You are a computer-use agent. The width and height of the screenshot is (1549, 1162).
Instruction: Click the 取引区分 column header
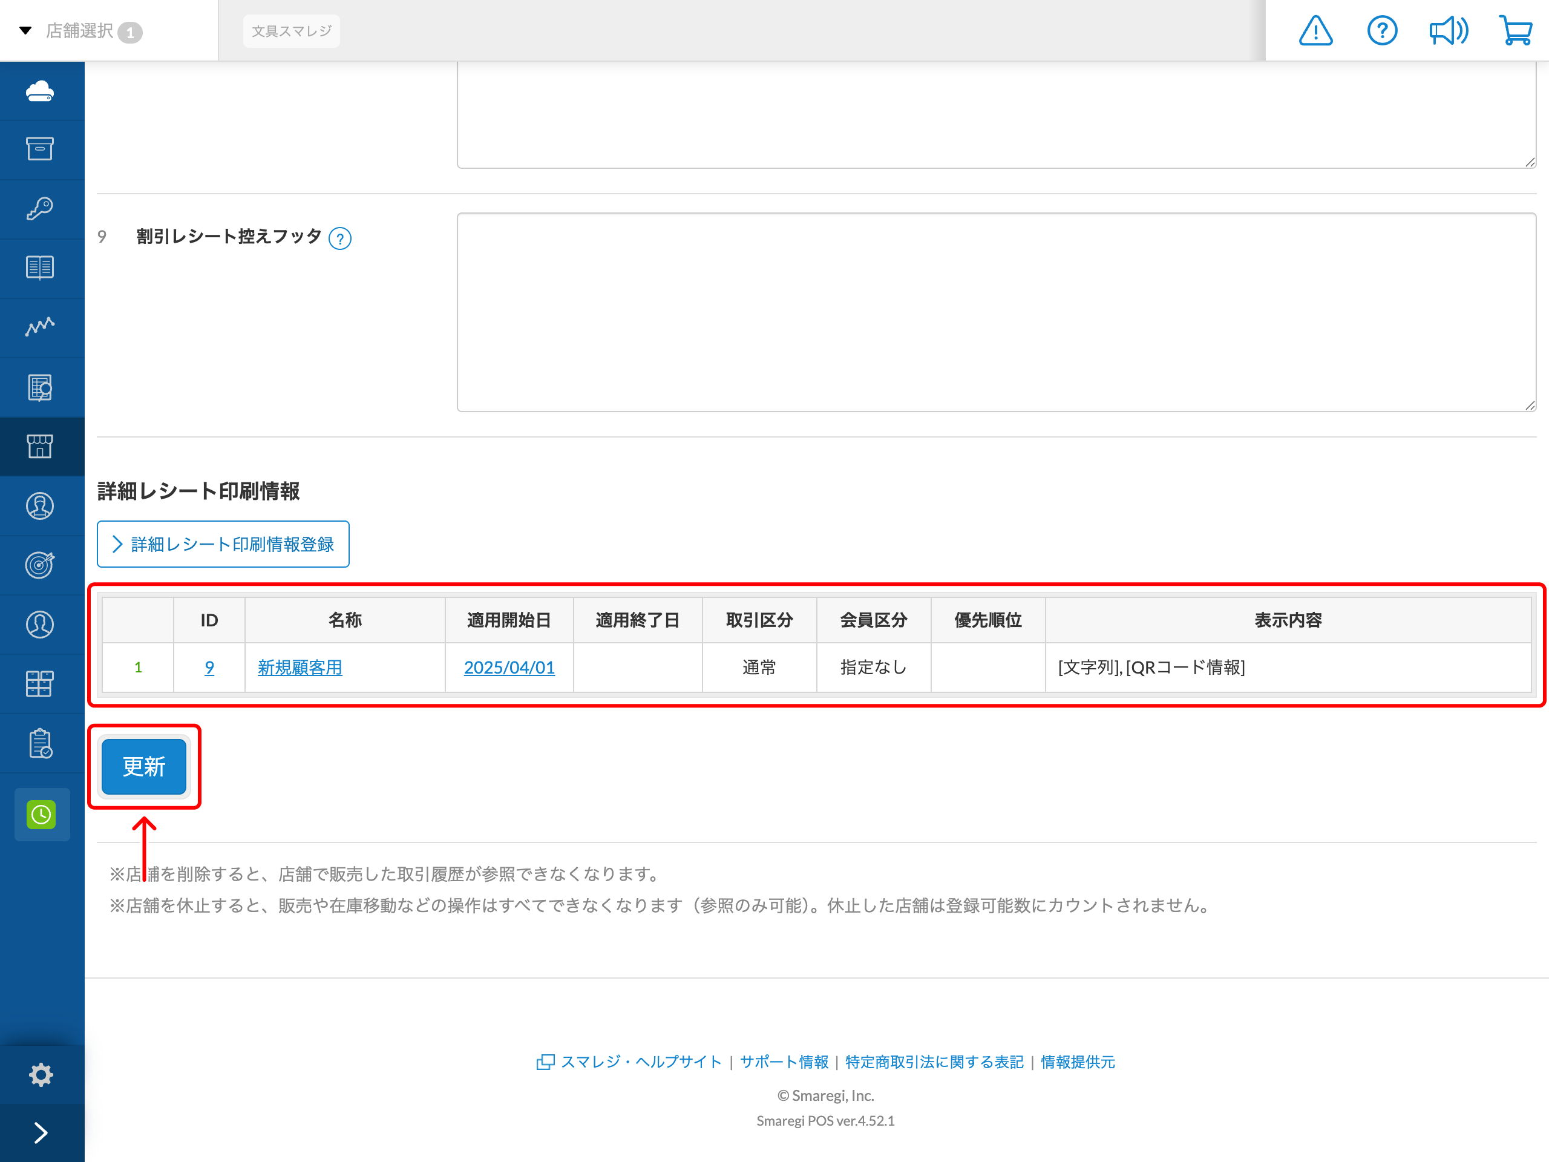[759, 620]
